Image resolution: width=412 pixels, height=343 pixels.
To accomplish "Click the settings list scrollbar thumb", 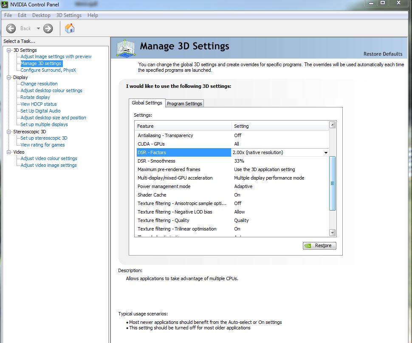I will point(333,183).
